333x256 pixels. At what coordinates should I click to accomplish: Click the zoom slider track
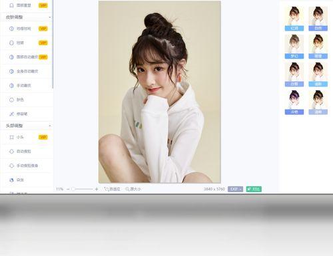point(82,189)
